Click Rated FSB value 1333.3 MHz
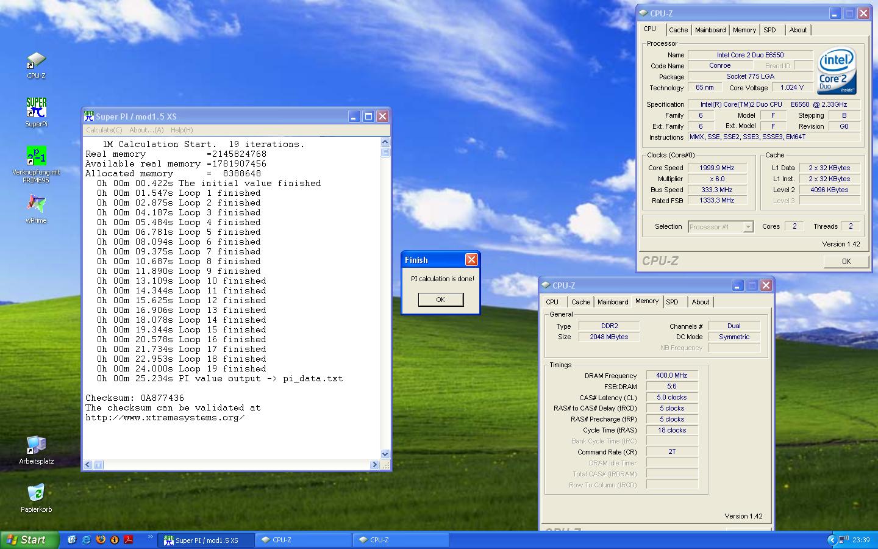 (x=717, y=201)
